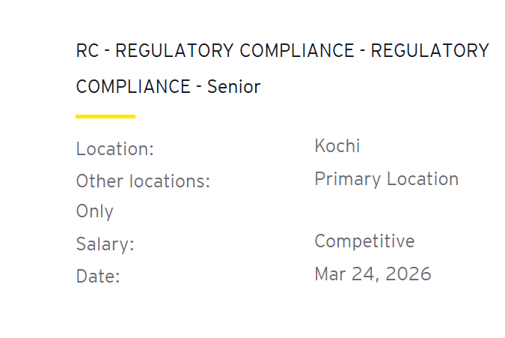Click the word 'Only' below Other locations
The height and width of the screenshot is (338, 505).
[94, 211]
